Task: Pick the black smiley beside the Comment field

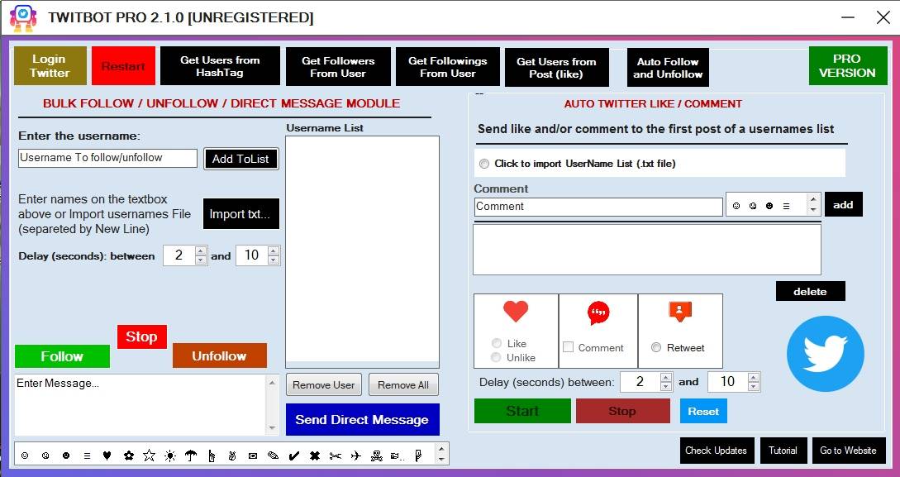Action: coord(769,206)
